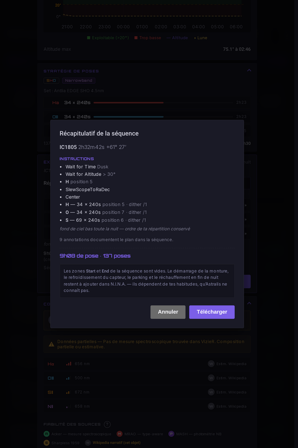Open the Fiabilité des sources help icon
Screen dimensions: 298x448
107,424
